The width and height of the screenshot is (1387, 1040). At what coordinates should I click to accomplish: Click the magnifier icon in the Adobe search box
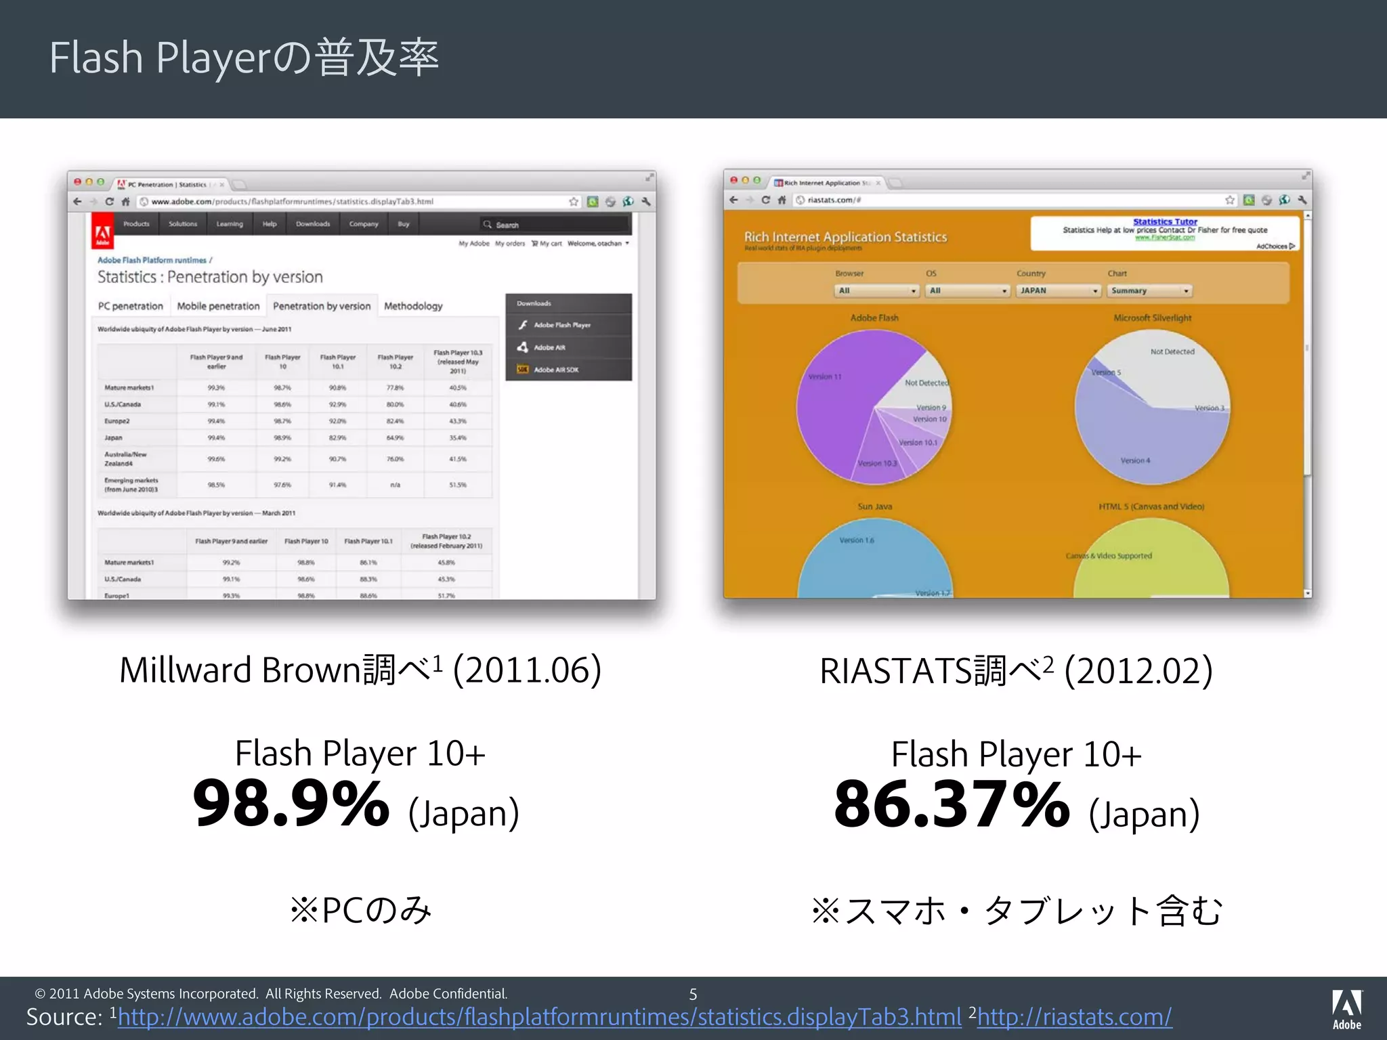487,224
